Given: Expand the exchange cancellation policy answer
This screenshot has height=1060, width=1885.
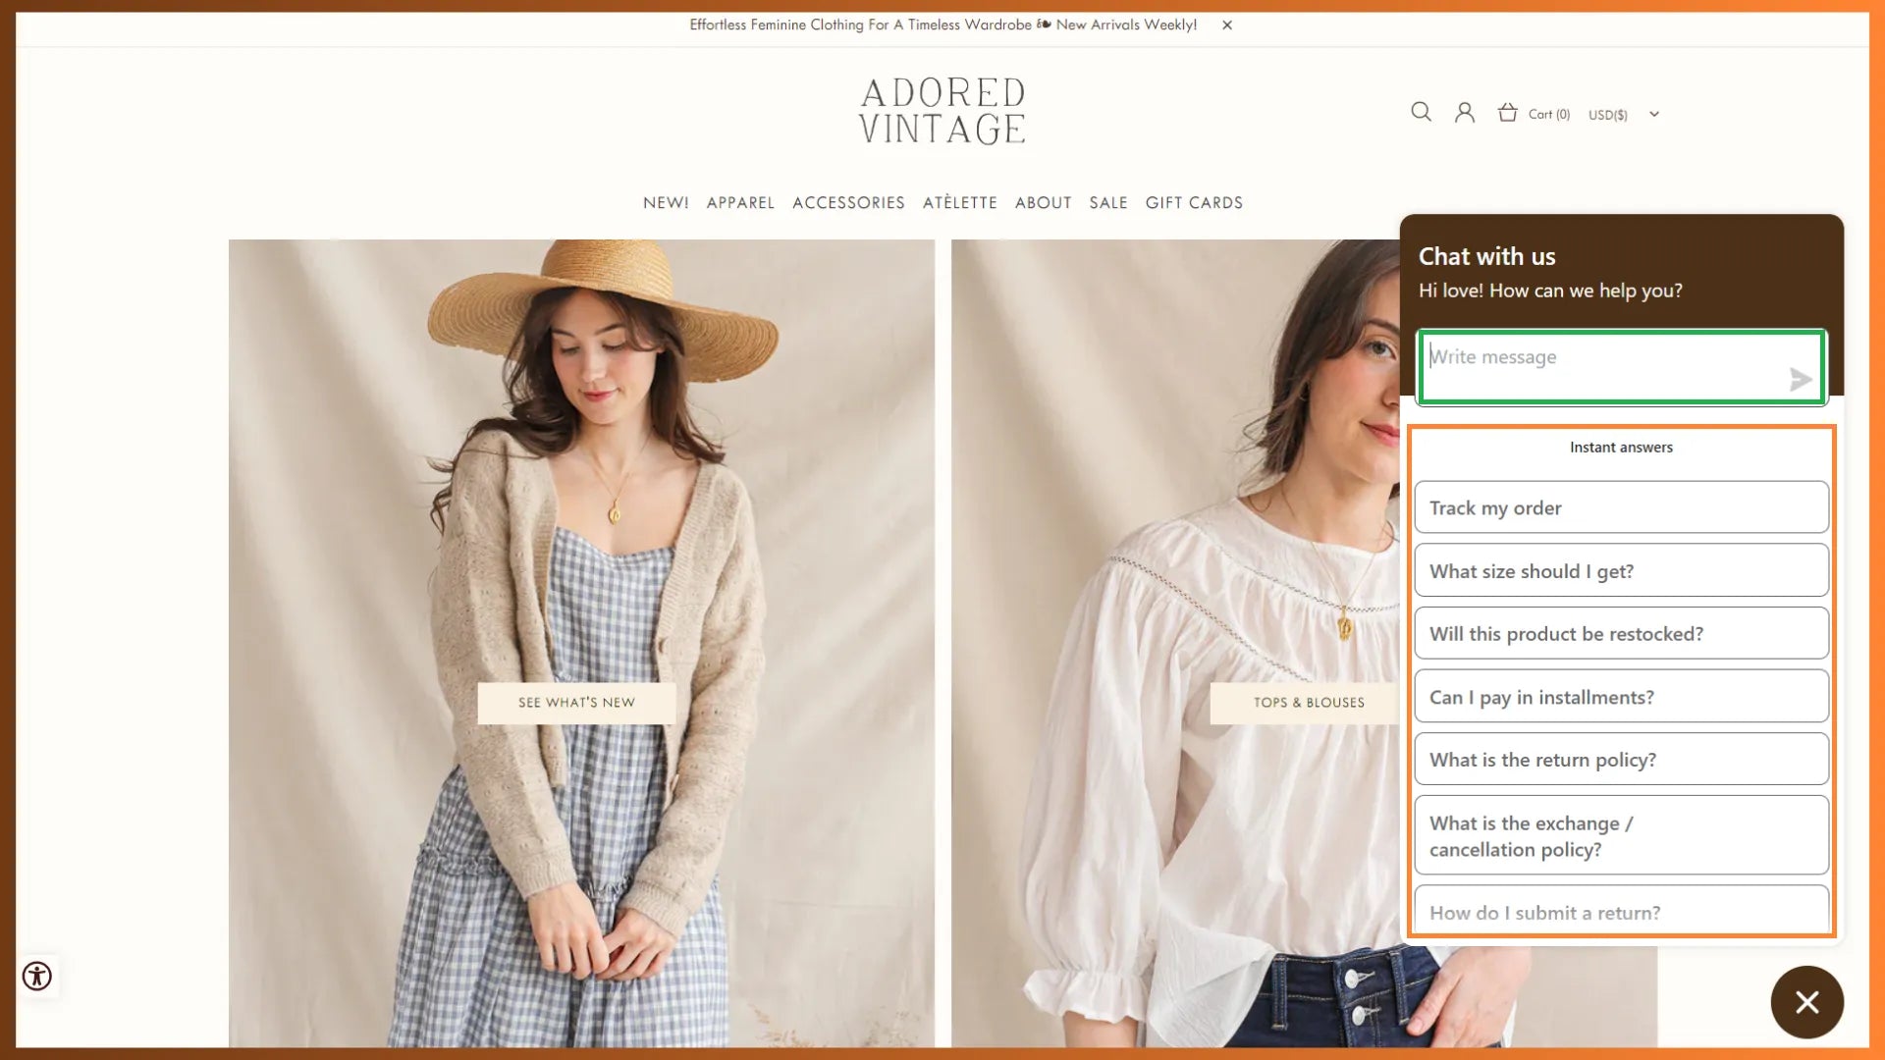Looking at the screenshot, I should tap(1621, 835).
